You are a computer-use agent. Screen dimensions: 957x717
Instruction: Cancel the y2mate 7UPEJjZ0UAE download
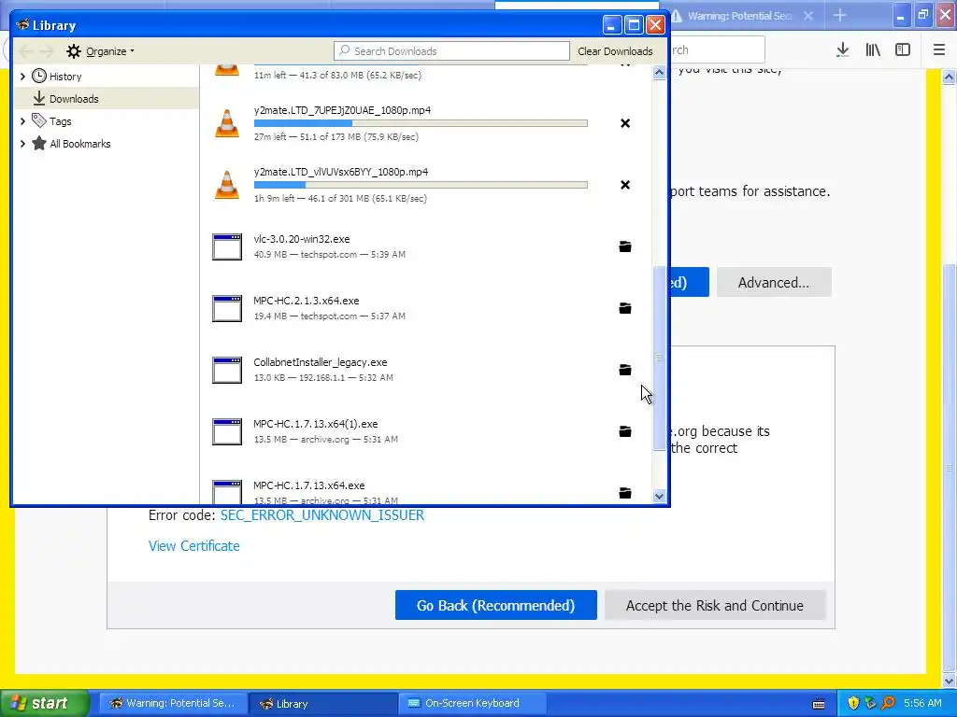click(x=625, y=123)
